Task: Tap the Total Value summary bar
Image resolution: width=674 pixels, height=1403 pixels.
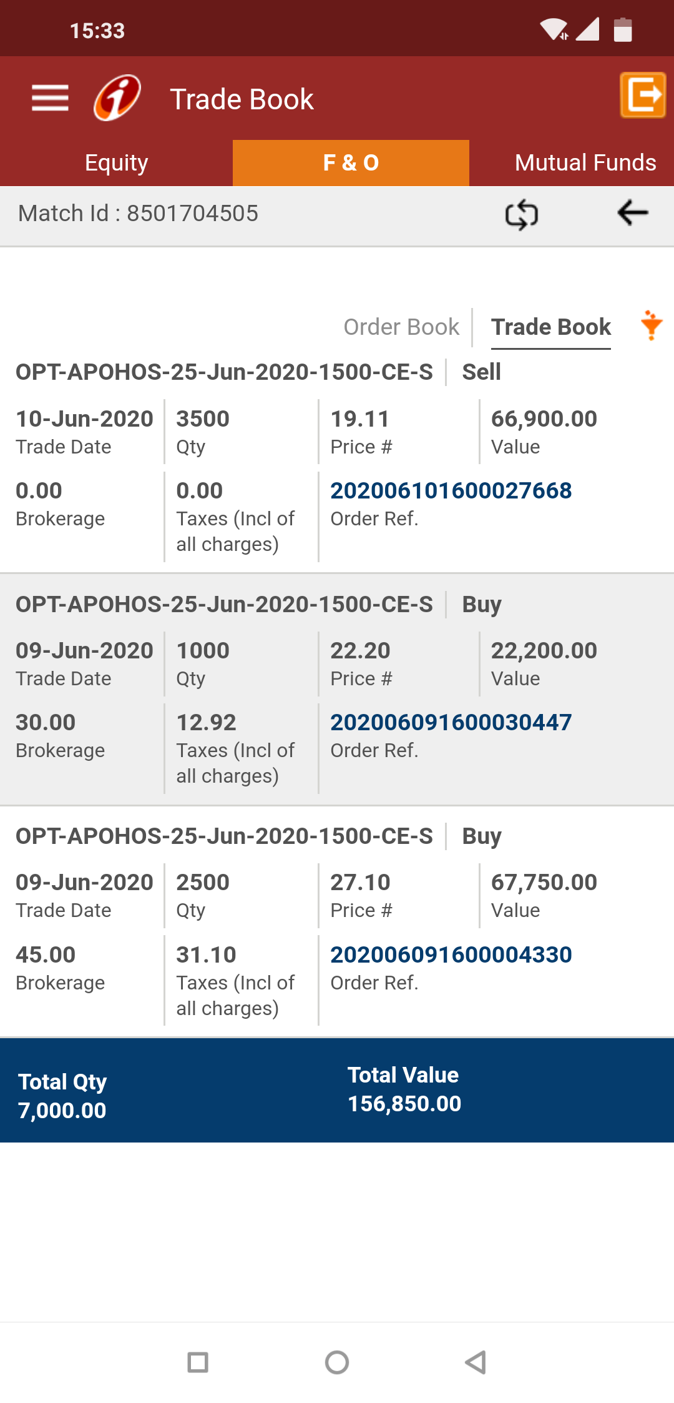Action: coord(404,1090)
